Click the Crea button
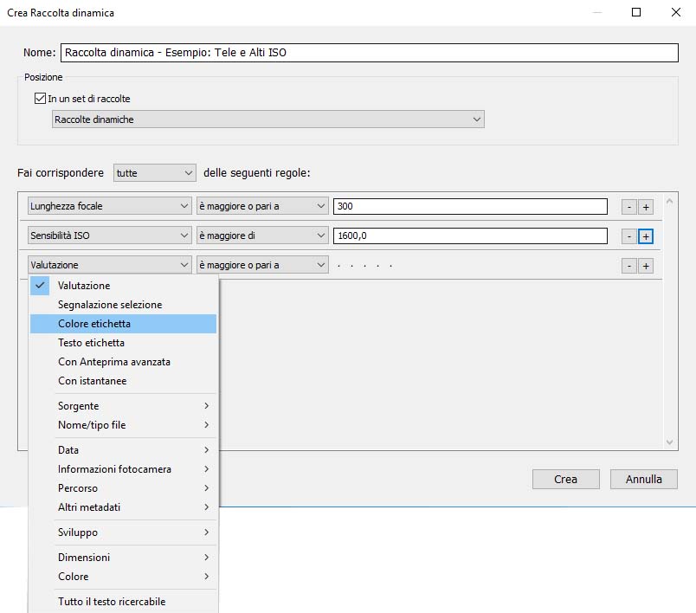Viewport: 696px width, 613px height. coord(565,479)
